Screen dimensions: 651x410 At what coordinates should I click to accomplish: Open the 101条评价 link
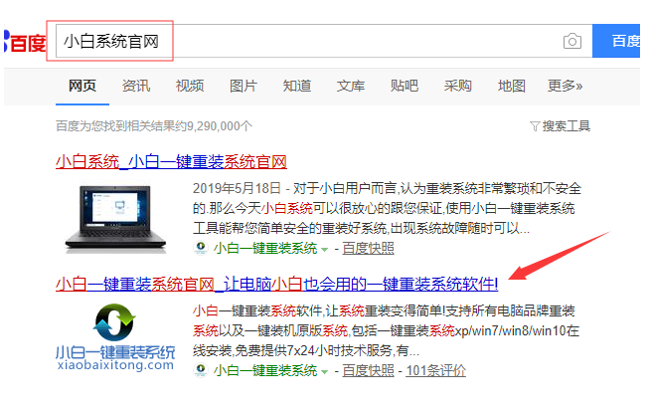click(435, 370)
